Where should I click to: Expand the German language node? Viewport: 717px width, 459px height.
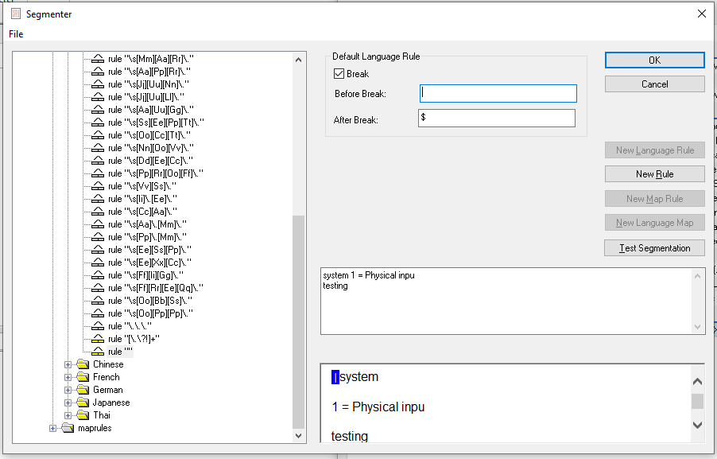68,390
